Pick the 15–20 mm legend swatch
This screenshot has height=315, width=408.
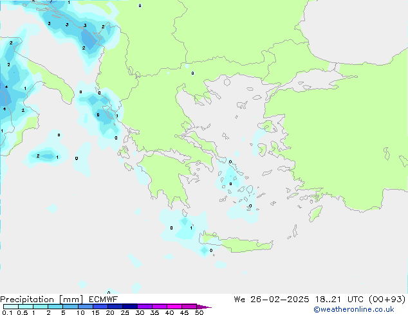100,307
